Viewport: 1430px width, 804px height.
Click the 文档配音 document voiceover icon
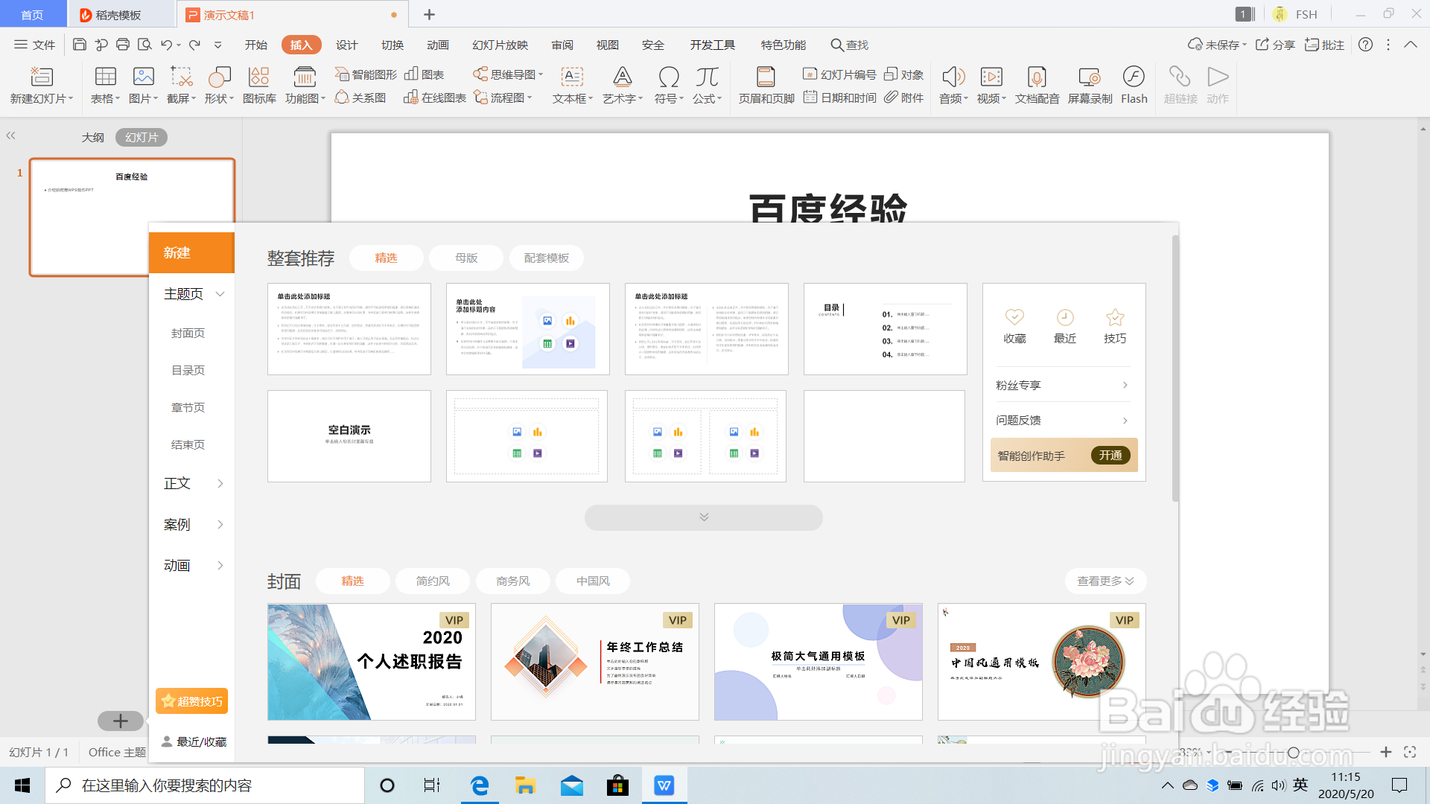[x=1037, y=77]
